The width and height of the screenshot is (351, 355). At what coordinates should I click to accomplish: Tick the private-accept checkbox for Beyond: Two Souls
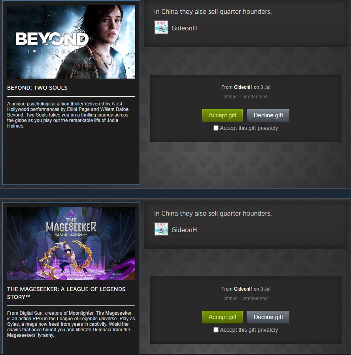pos(216,128)
